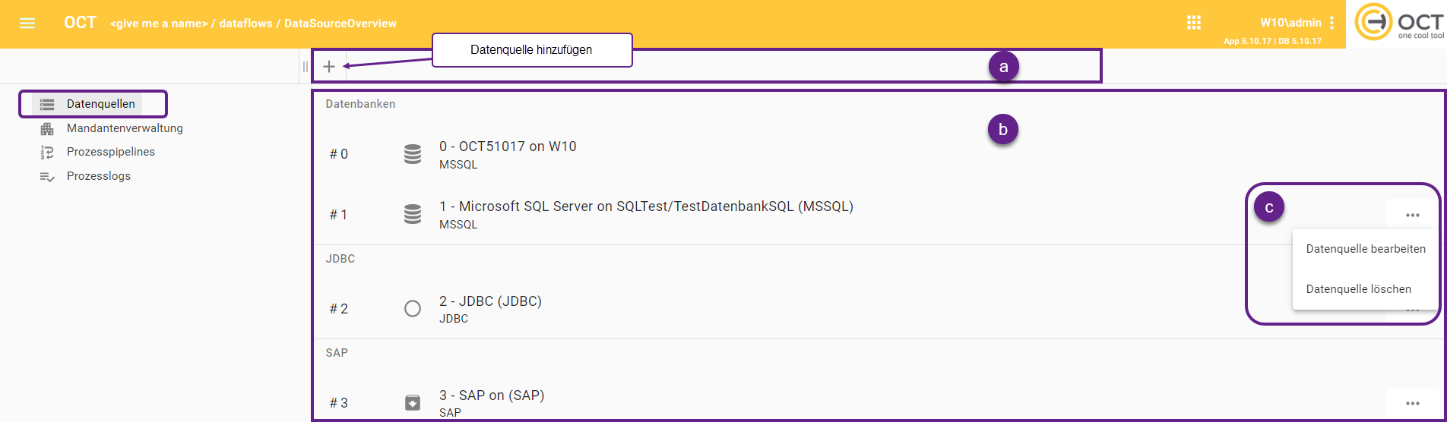Viewport: 1447px width, 422px height.
Task: Select the 2 - JDBC (JDBC) entry
Action: (490, 301)
